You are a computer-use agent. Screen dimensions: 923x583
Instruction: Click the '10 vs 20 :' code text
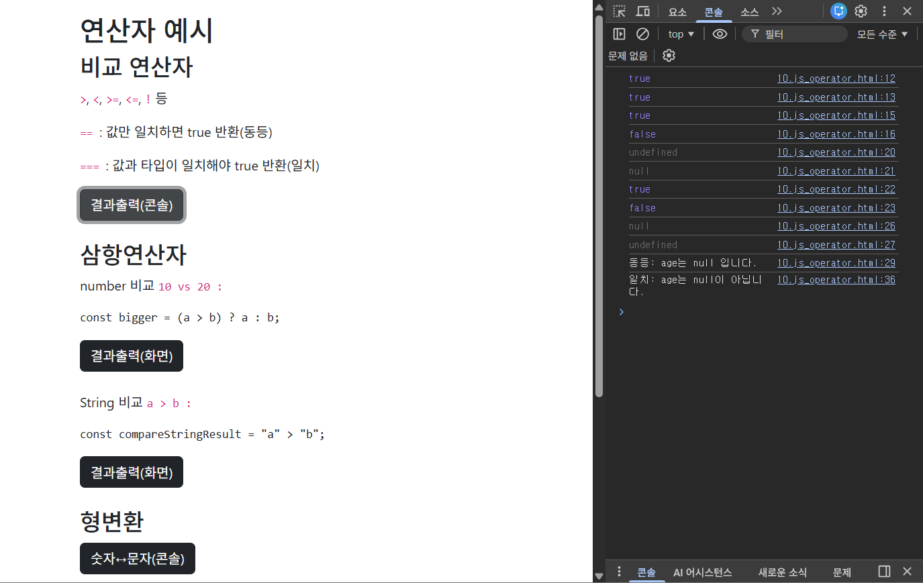(x=190, y=287)
